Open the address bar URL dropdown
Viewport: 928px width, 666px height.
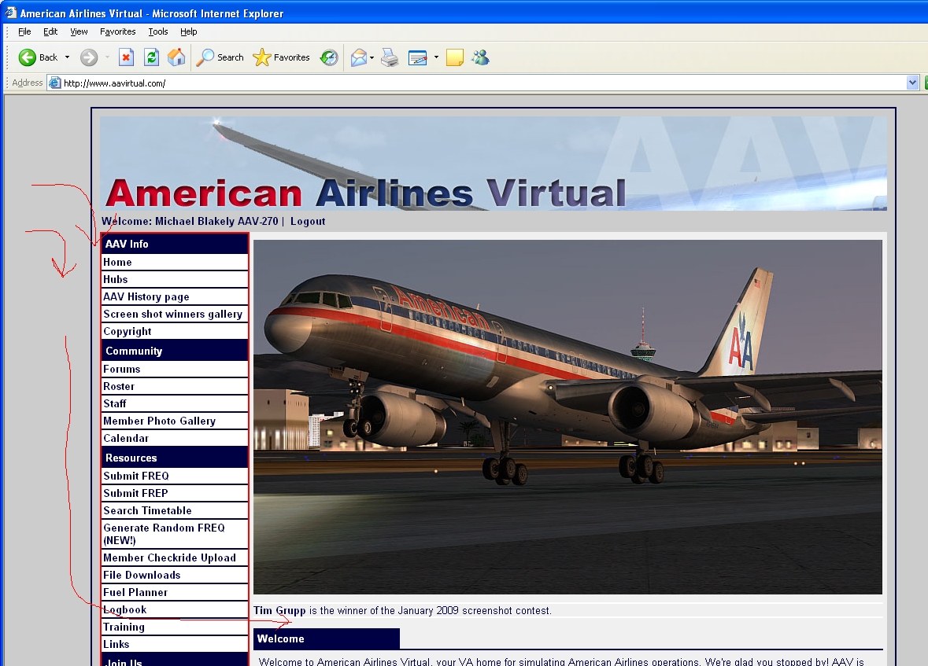pos(912,83)
